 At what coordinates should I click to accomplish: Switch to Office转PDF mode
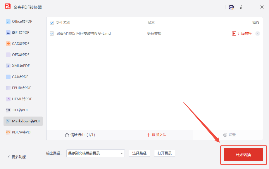[x=23, y=22]
